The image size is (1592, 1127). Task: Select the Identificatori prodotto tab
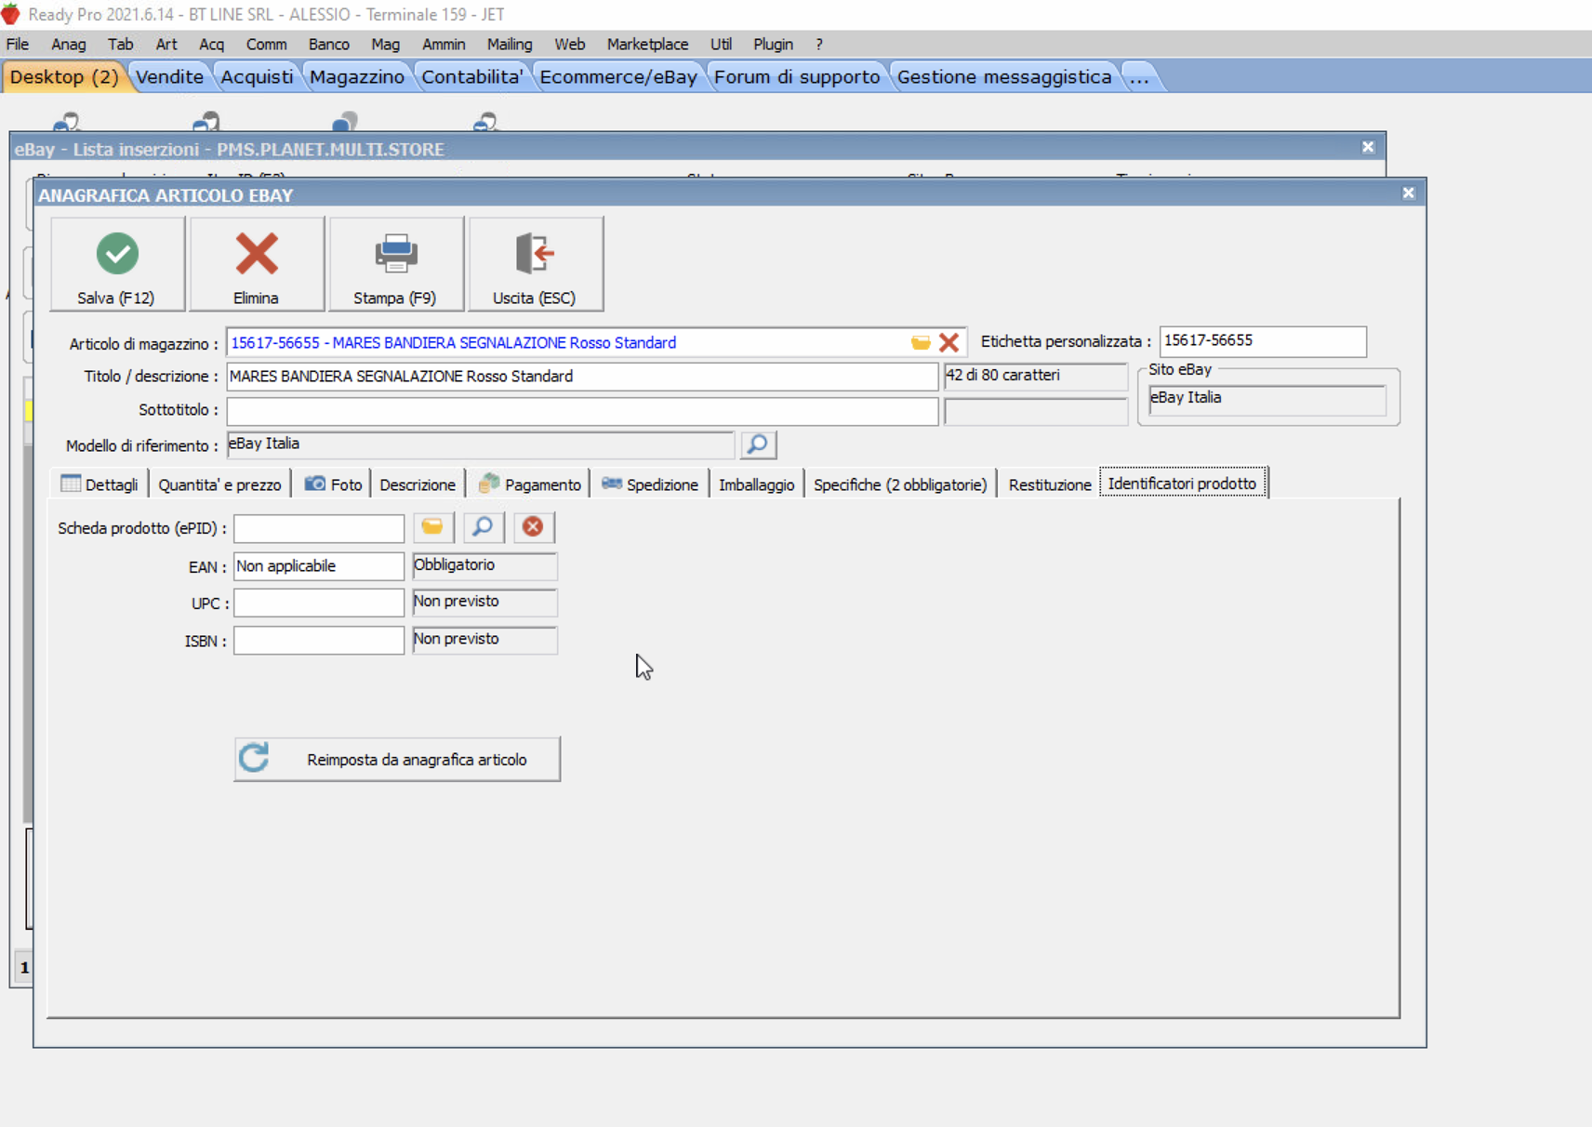[1183, 484]
